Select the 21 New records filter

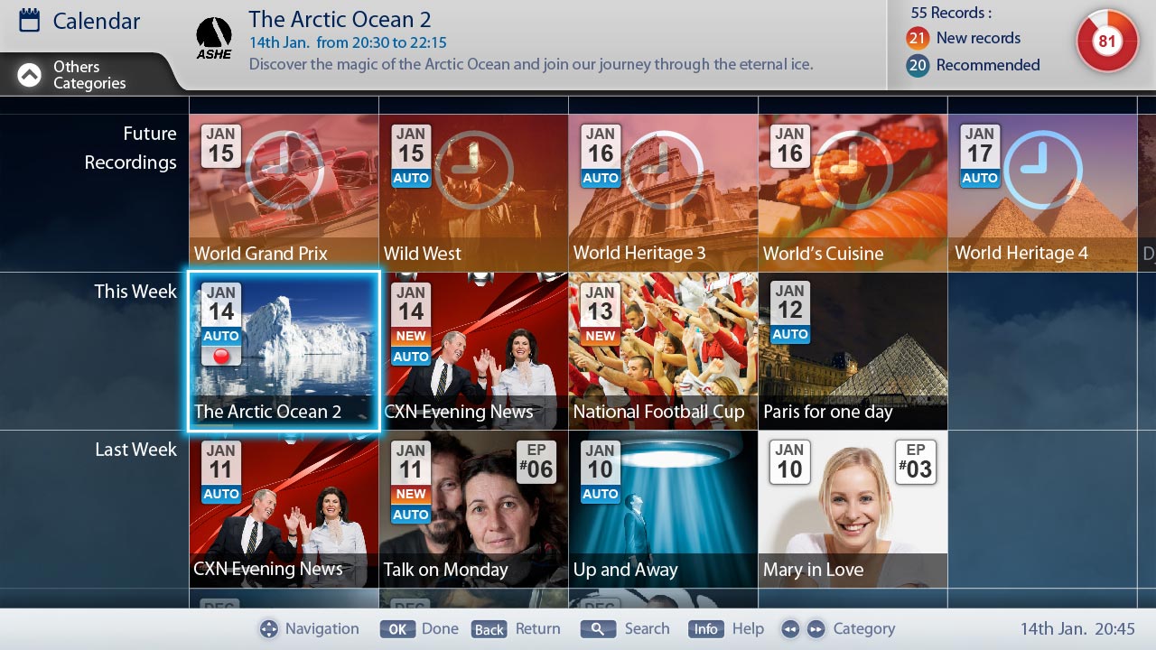(964, 38)
